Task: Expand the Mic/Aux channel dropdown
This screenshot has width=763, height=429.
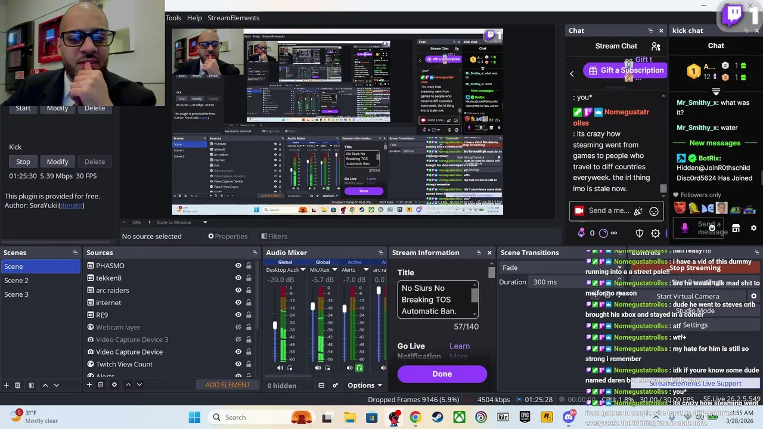Action: (x=334, y=270)
